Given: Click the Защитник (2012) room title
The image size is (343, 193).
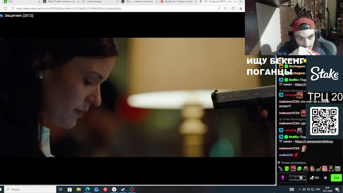Looking at the screenshot, I should [19, 16].
